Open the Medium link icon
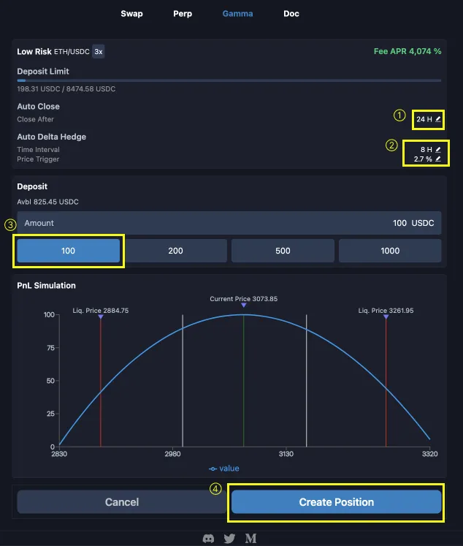The height and width of the screenshot is (546, 463). [x=250, y=538]
